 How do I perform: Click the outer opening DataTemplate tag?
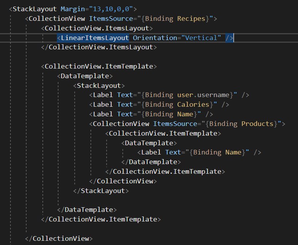(85, 76)
